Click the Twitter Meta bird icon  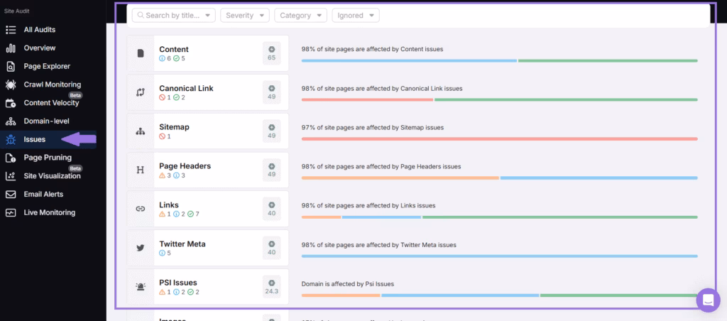tap(141, 248)
